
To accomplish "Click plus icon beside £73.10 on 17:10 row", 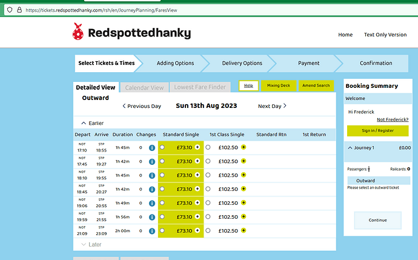I will coord(197,147).
